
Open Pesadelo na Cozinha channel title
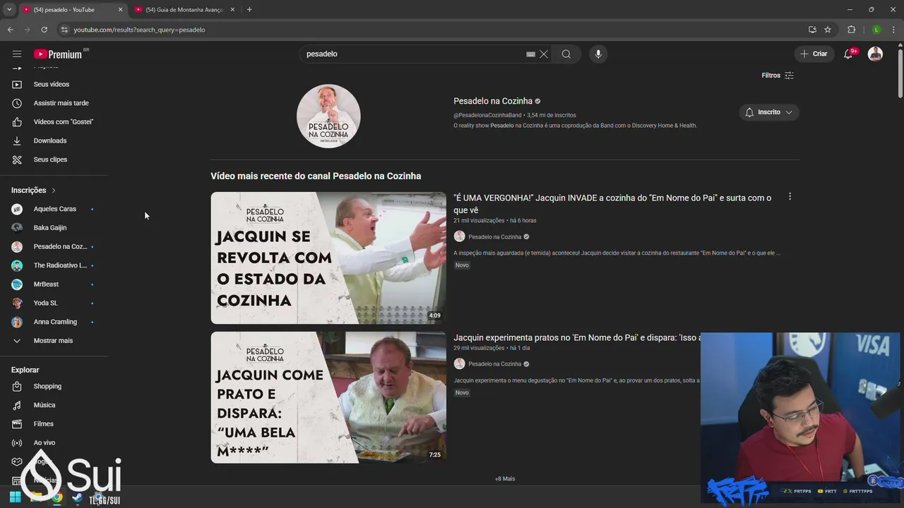click(x=493, y=101)
